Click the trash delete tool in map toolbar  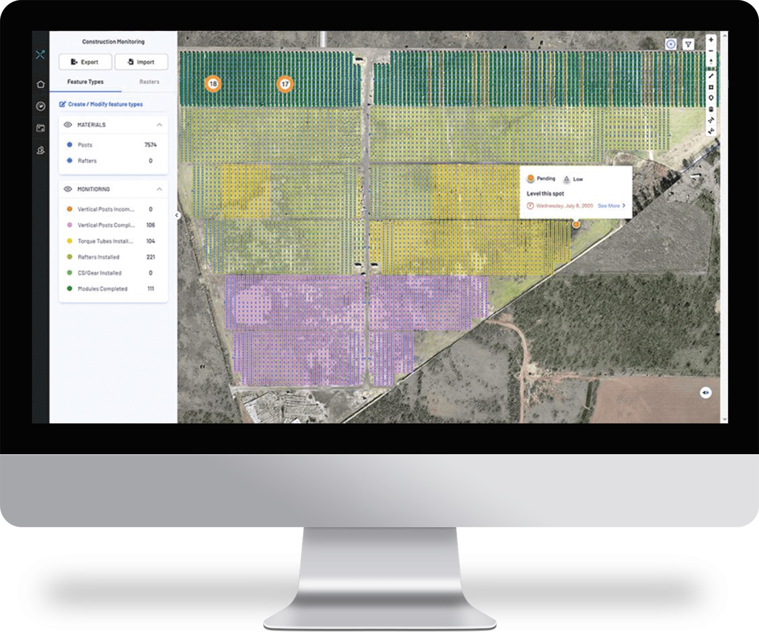tap(711, 109)
